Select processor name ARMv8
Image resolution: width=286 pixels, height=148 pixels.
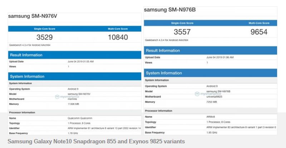click(210, 117)
